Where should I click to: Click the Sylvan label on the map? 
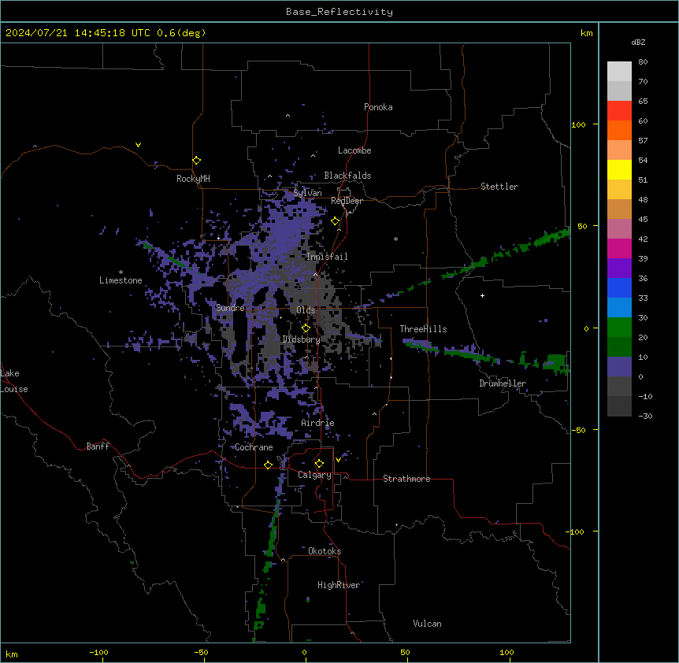point(307,193)
